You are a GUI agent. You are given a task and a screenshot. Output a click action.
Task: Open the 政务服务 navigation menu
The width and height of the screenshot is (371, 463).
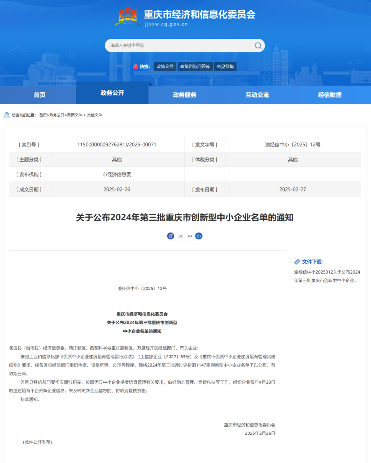point(184,95)
